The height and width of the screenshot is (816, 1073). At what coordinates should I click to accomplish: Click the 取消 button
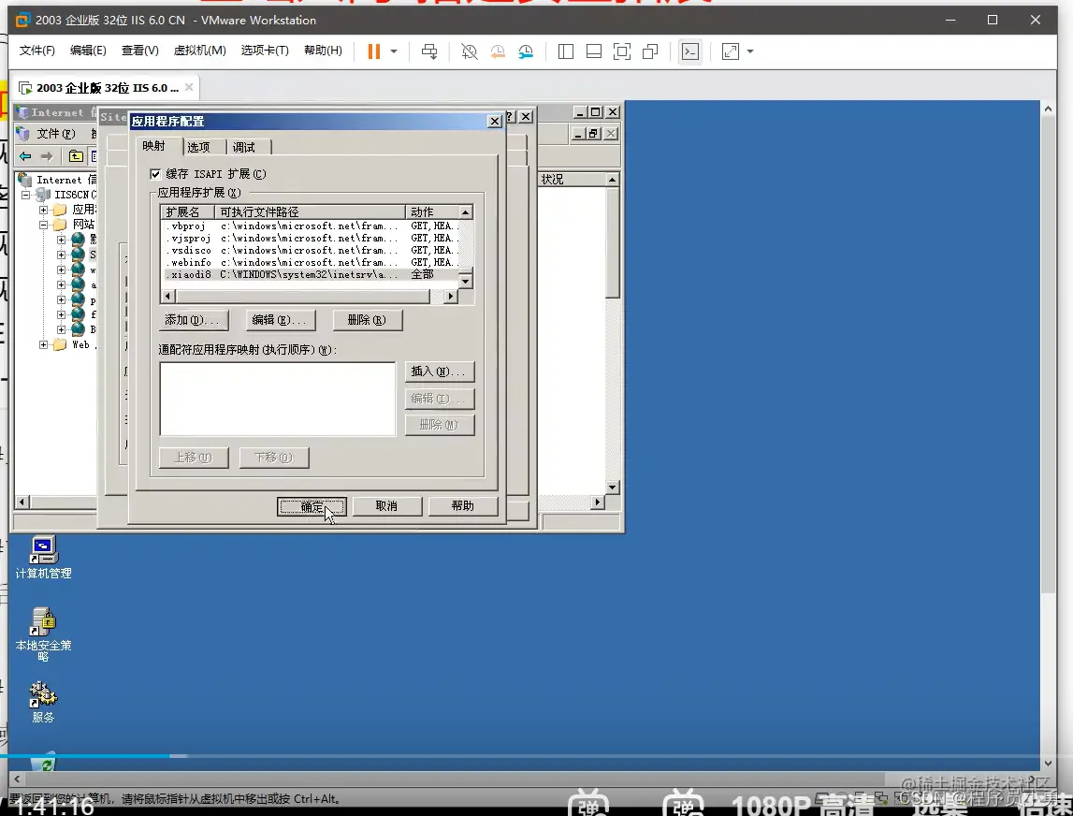pyautogui.click(x=386, y=506)
